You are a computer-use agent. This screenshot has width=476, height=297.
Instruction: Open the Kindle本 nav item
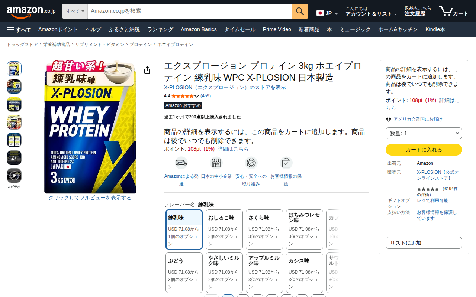pos(435,30)
